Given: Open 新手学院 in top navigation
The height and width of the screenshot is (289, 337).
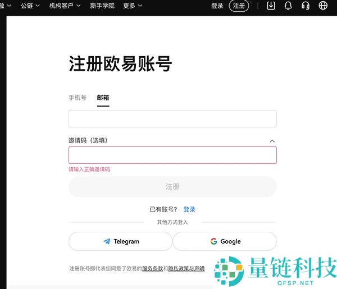Looking at the screenshot, I should coord(102,6).
